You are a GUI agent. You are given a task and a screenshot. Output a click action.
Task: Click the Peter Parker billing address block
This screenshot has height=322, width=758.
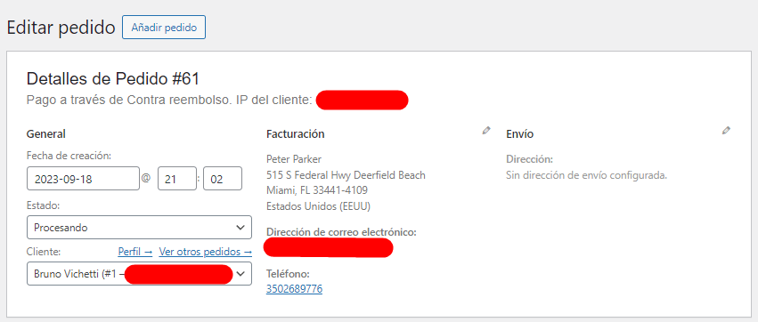[346, 182]
